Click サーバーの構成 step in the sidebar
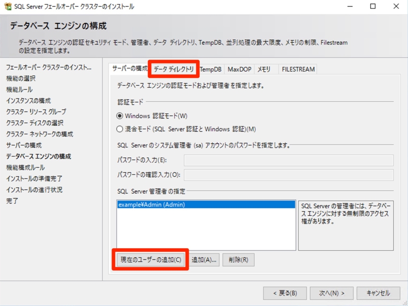408x306 pixels. click(x=24, y=145)
